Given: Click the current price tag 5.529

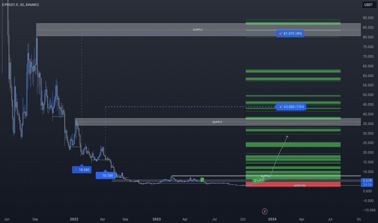Looking at the screenshot, I should tap(367, 180).
